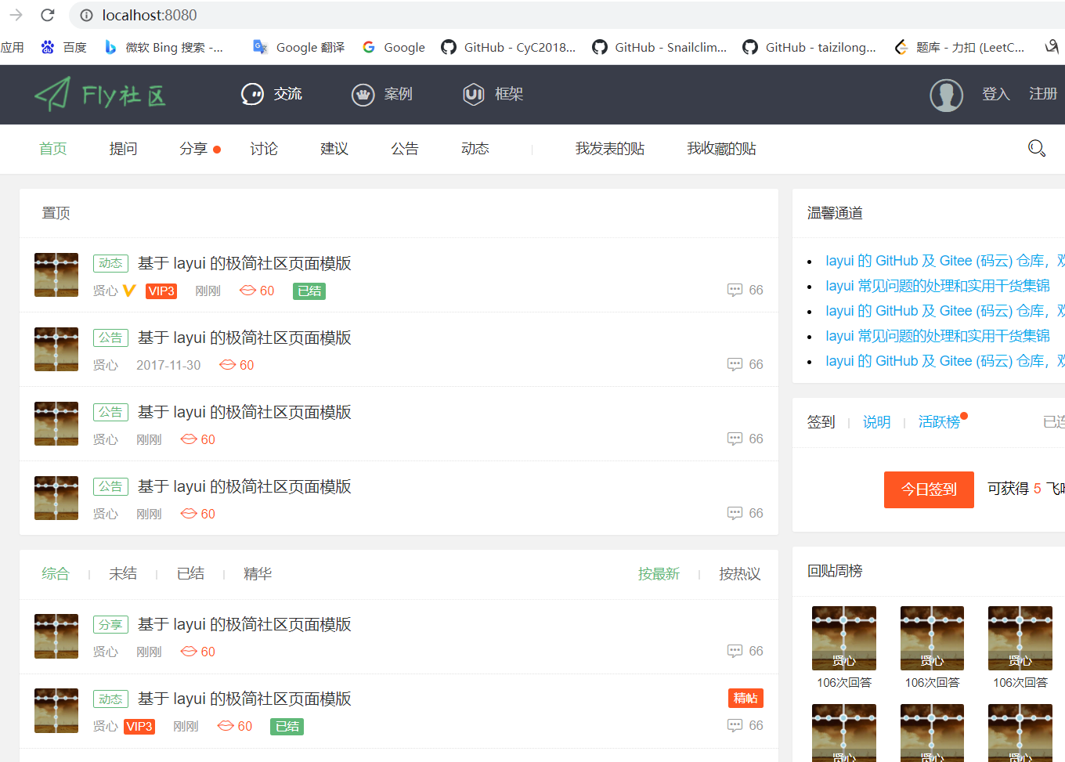Open the 微软 Bing 搜索 bookmark
This screenshot has width=1065, height=762.
click(164, 47)
